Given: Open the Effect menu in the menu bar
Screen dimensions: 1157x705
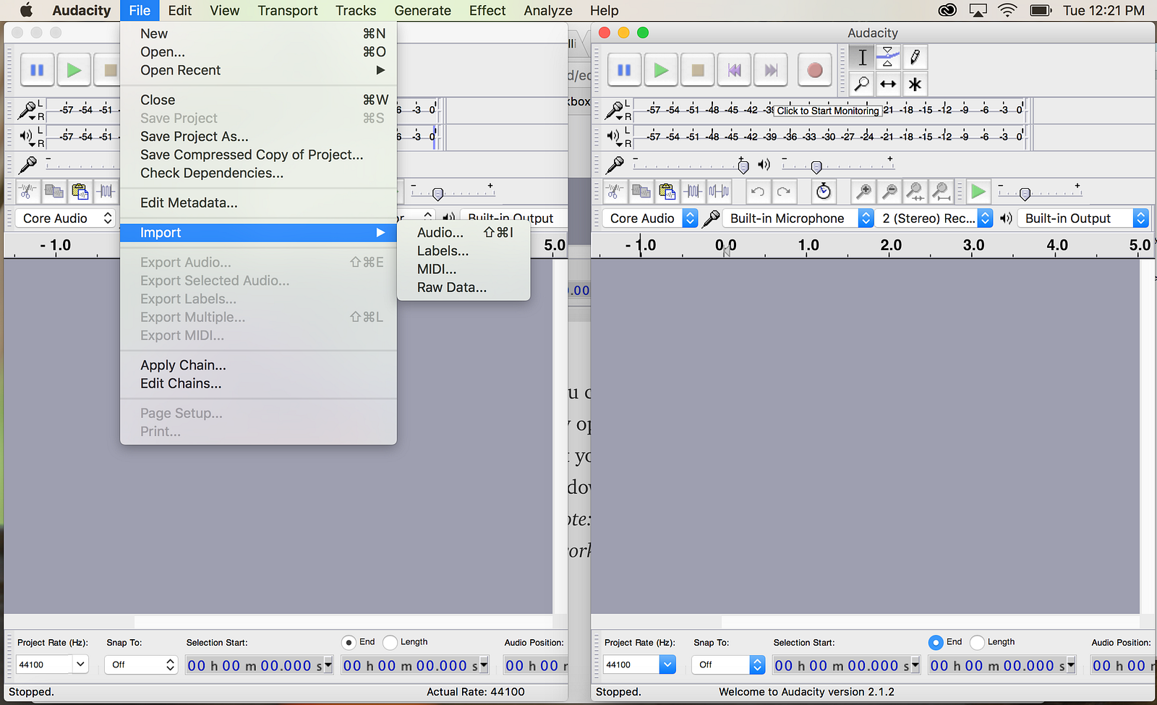Looking at the screenshot, I should click(x=487, y=10).
